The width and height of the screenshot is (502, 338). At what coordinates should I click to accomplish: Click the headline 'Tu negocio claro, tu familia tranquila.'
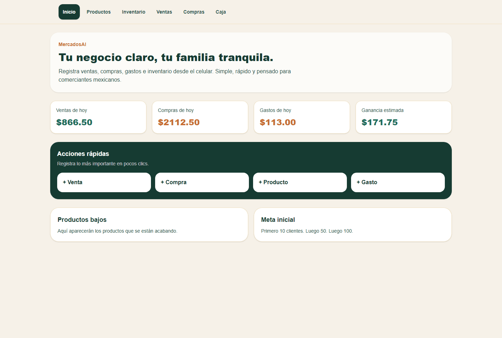(166, 57)
